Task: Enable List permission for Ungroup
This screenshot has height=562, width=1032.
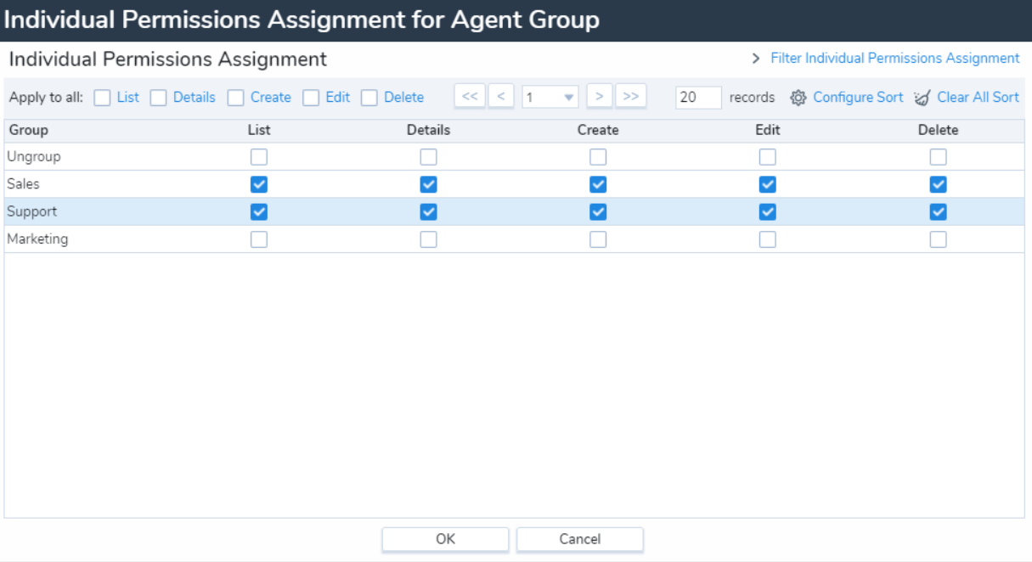Action: [x=259, y=157]
